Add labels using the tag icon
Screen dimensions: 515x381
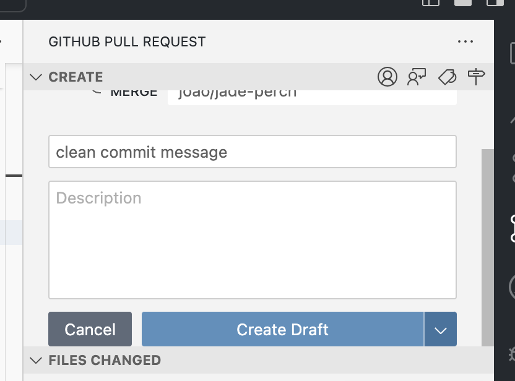446,77
